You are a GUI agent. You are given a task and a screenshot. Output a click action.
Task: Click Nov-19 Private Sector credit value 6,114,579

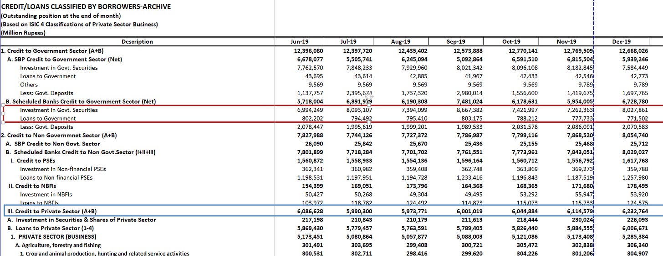click(579, 211)
